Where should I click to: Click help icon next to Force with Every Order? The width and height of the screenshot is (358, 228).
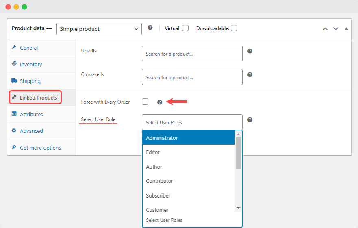click(160, 102)
